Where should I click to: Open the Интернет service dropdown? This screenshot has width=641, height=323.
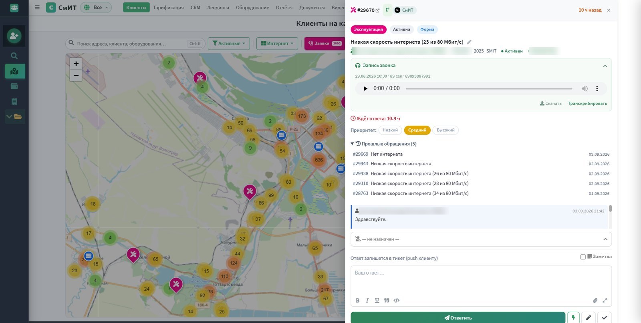coord(277,44)
